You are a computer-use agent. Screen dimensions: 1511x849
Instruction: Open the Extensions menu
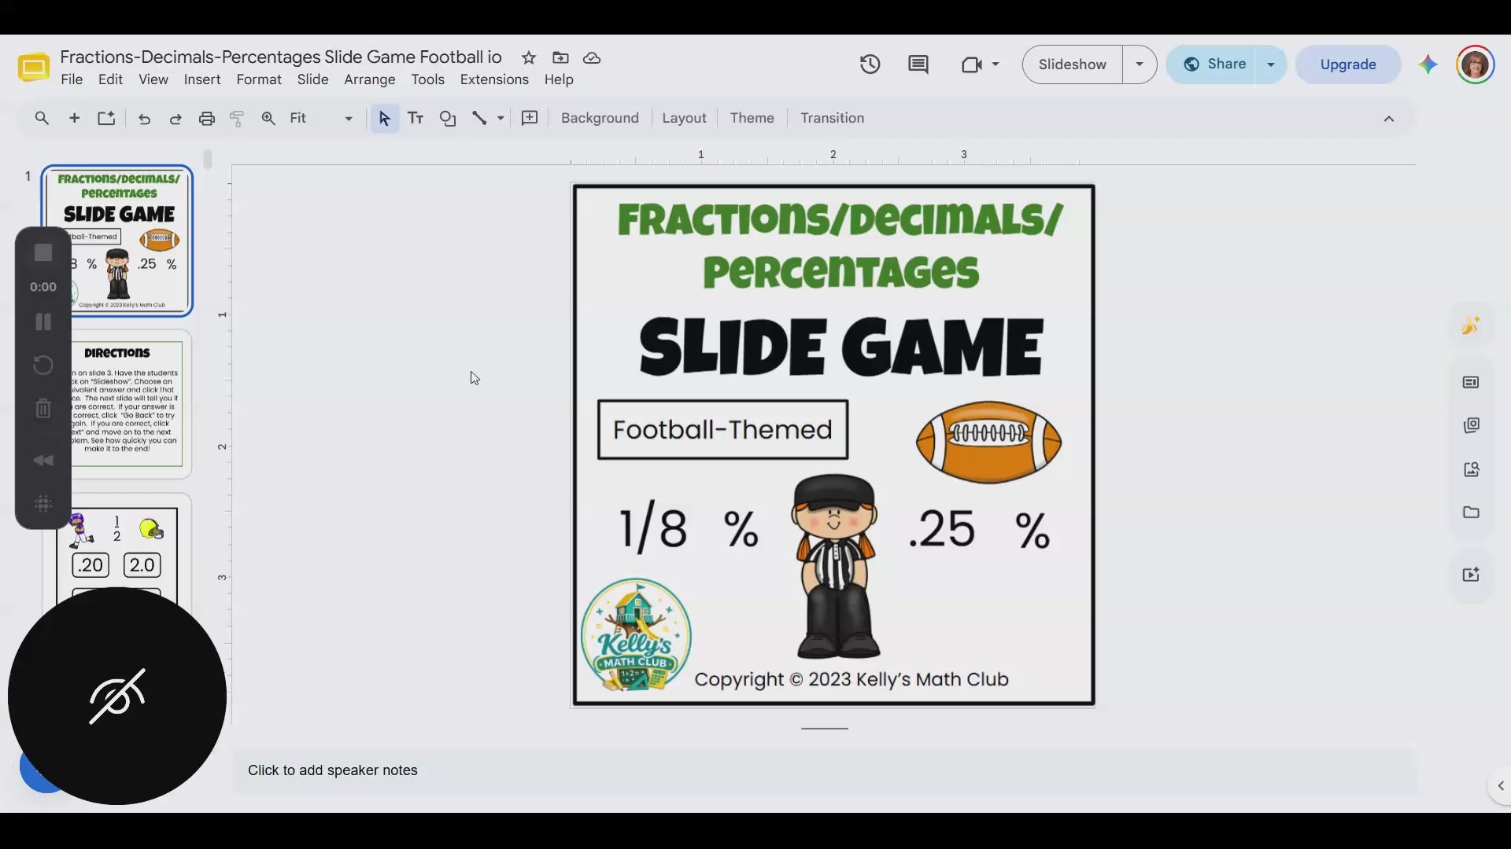pos(494,80)
